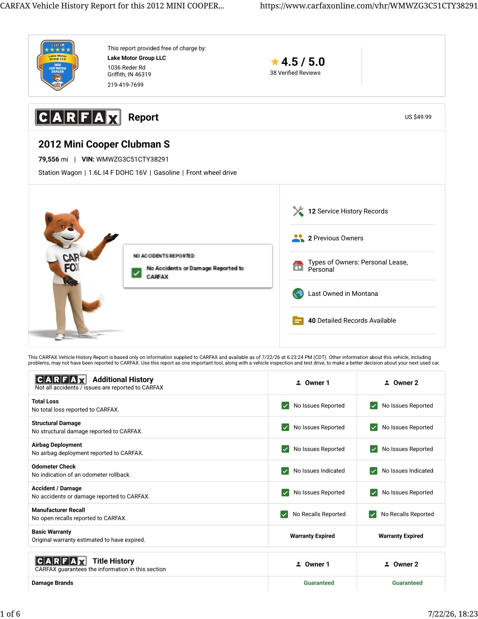Viewport: 478px width, 619px height.
Task: Click Owner 1 Manufacturer Recall checkmark
Action: click(x=284, y=514)
